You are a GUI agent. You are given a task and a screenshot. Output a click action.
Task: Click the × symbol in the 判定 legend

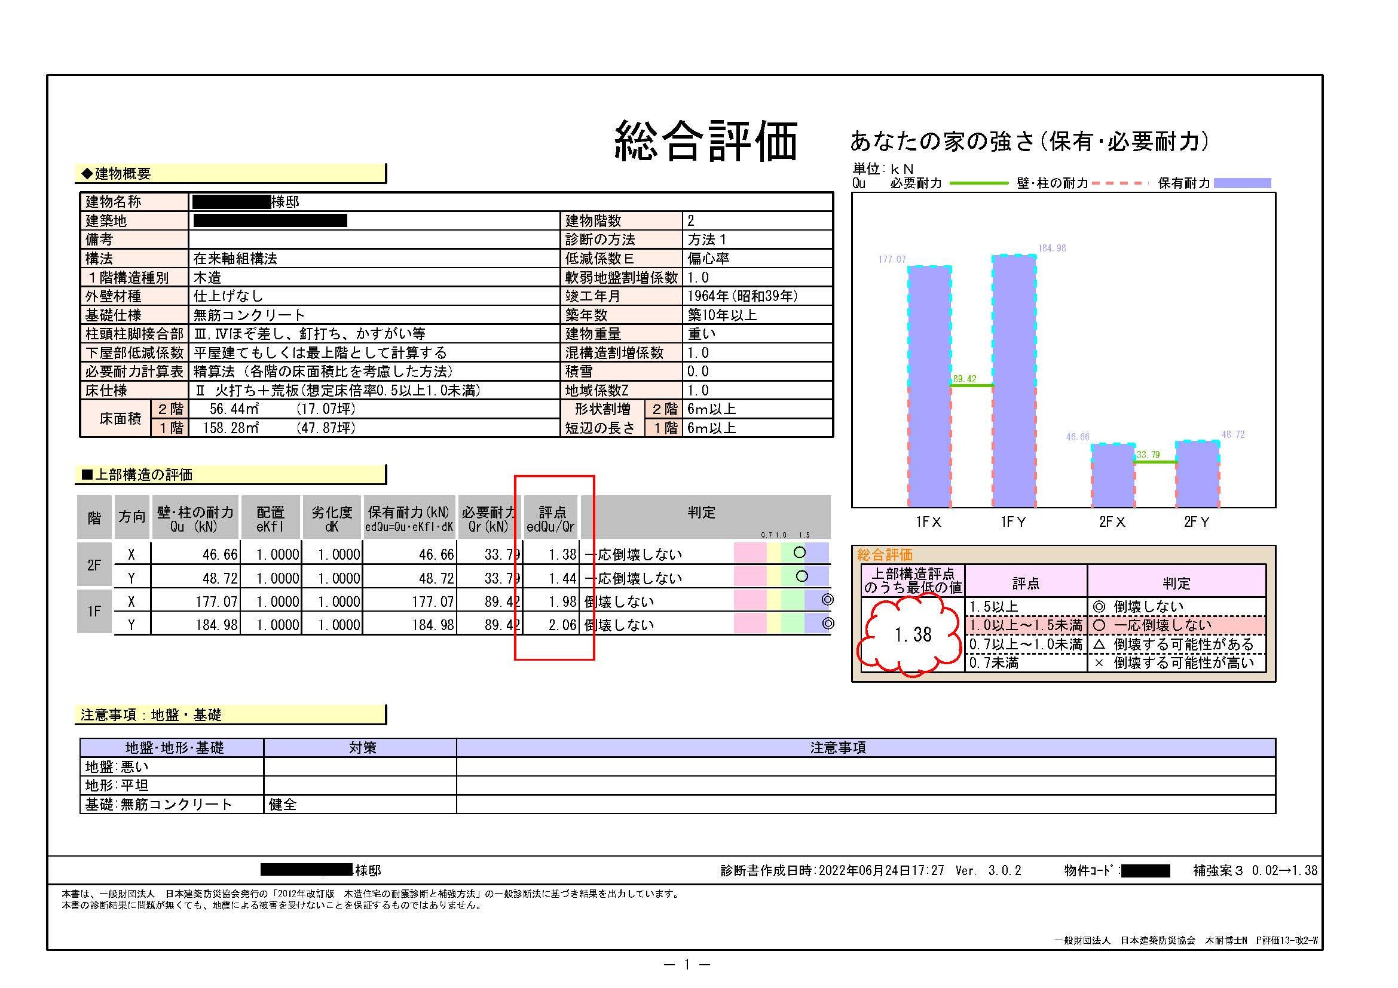pos(1099,662)
